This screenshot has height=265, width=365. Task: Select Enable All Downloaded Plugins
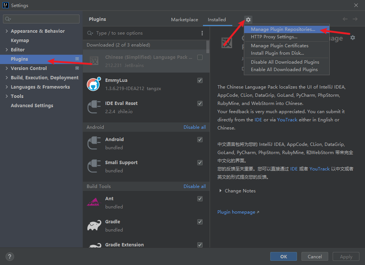[x=287, y=70]
